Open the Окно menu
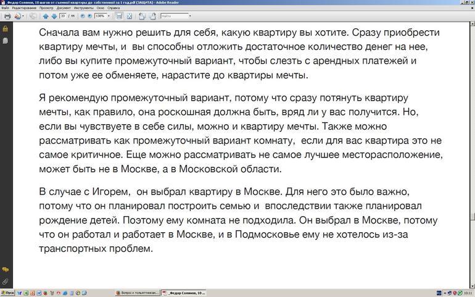Image resolution: width=475 pixels, height=297 pixels. coord(101,8)
